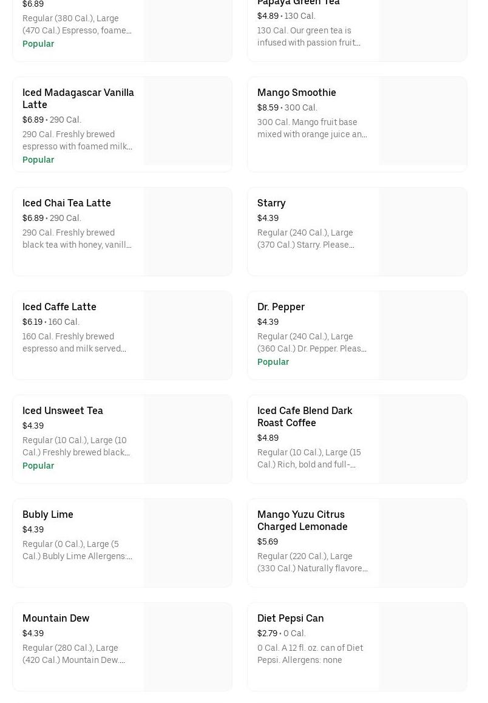This screenshot has width=488, height=703.
Task: Click the Starry calorie description text
Action: tap(305, 239)
